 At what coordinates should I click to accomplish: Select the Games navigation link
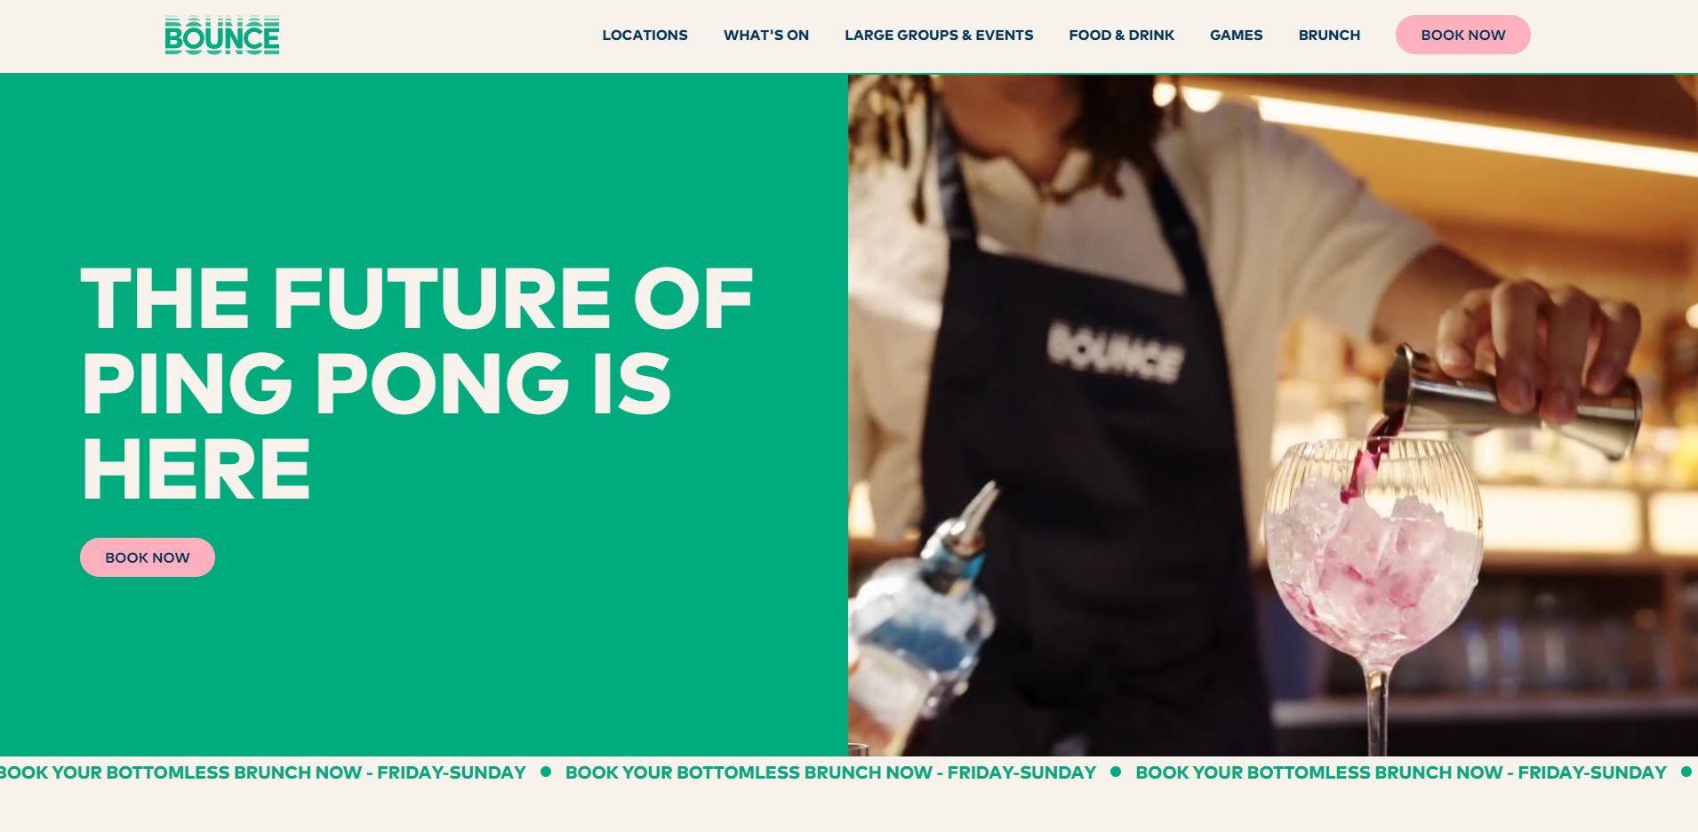[1236, 36]
